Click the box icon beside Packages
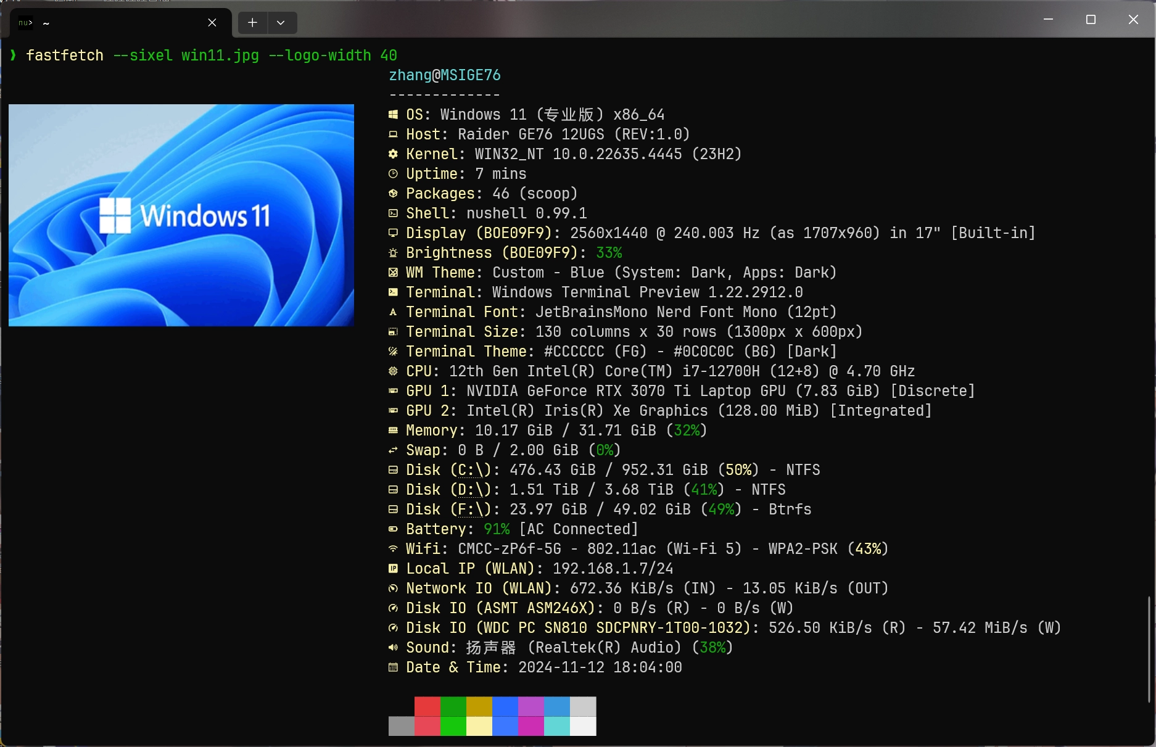Viewport: 1156px width, 747px height. click(393, 194)
